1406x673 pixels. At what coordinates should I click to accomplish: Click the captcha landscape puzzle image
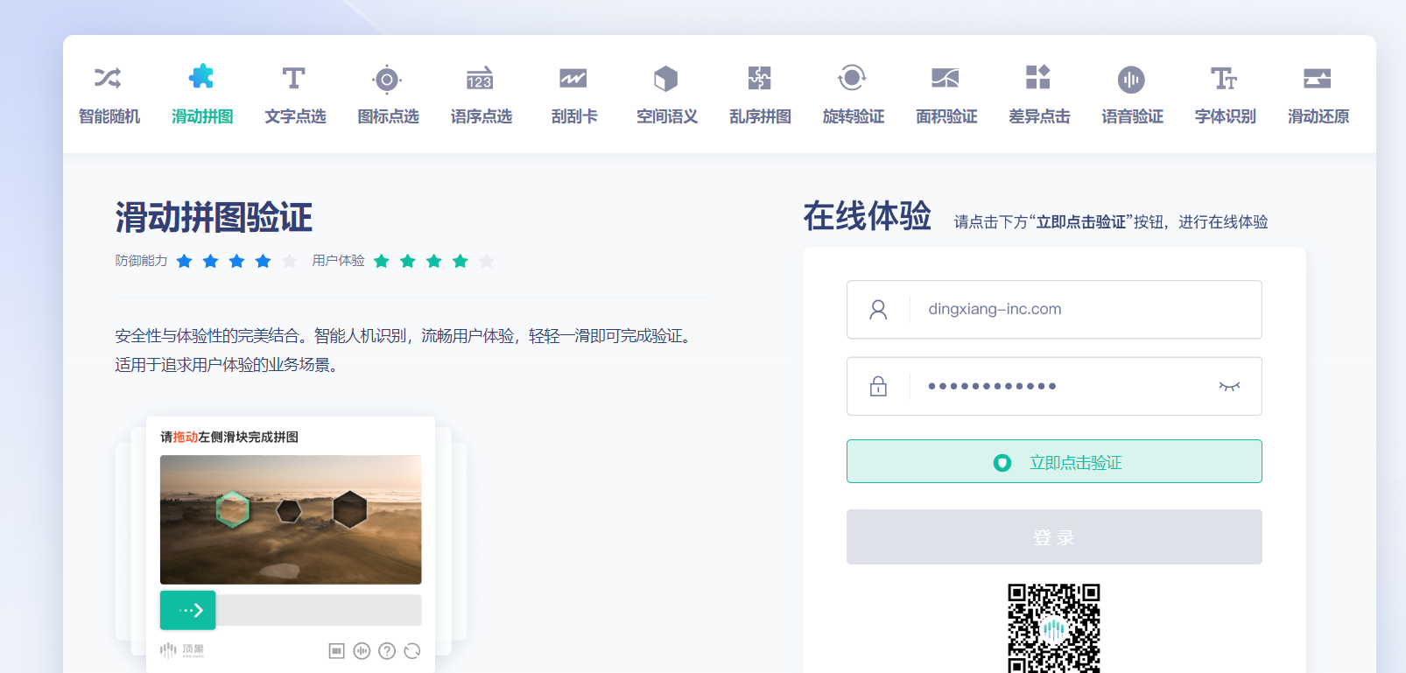point(291,520)
